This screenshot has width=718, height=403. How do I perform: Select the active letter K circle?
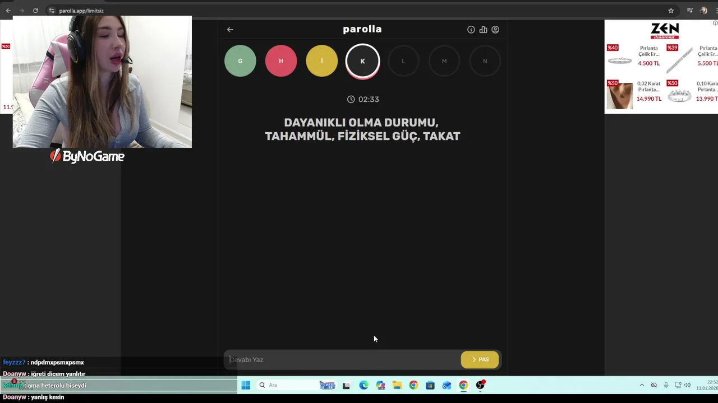click(362, 61)
